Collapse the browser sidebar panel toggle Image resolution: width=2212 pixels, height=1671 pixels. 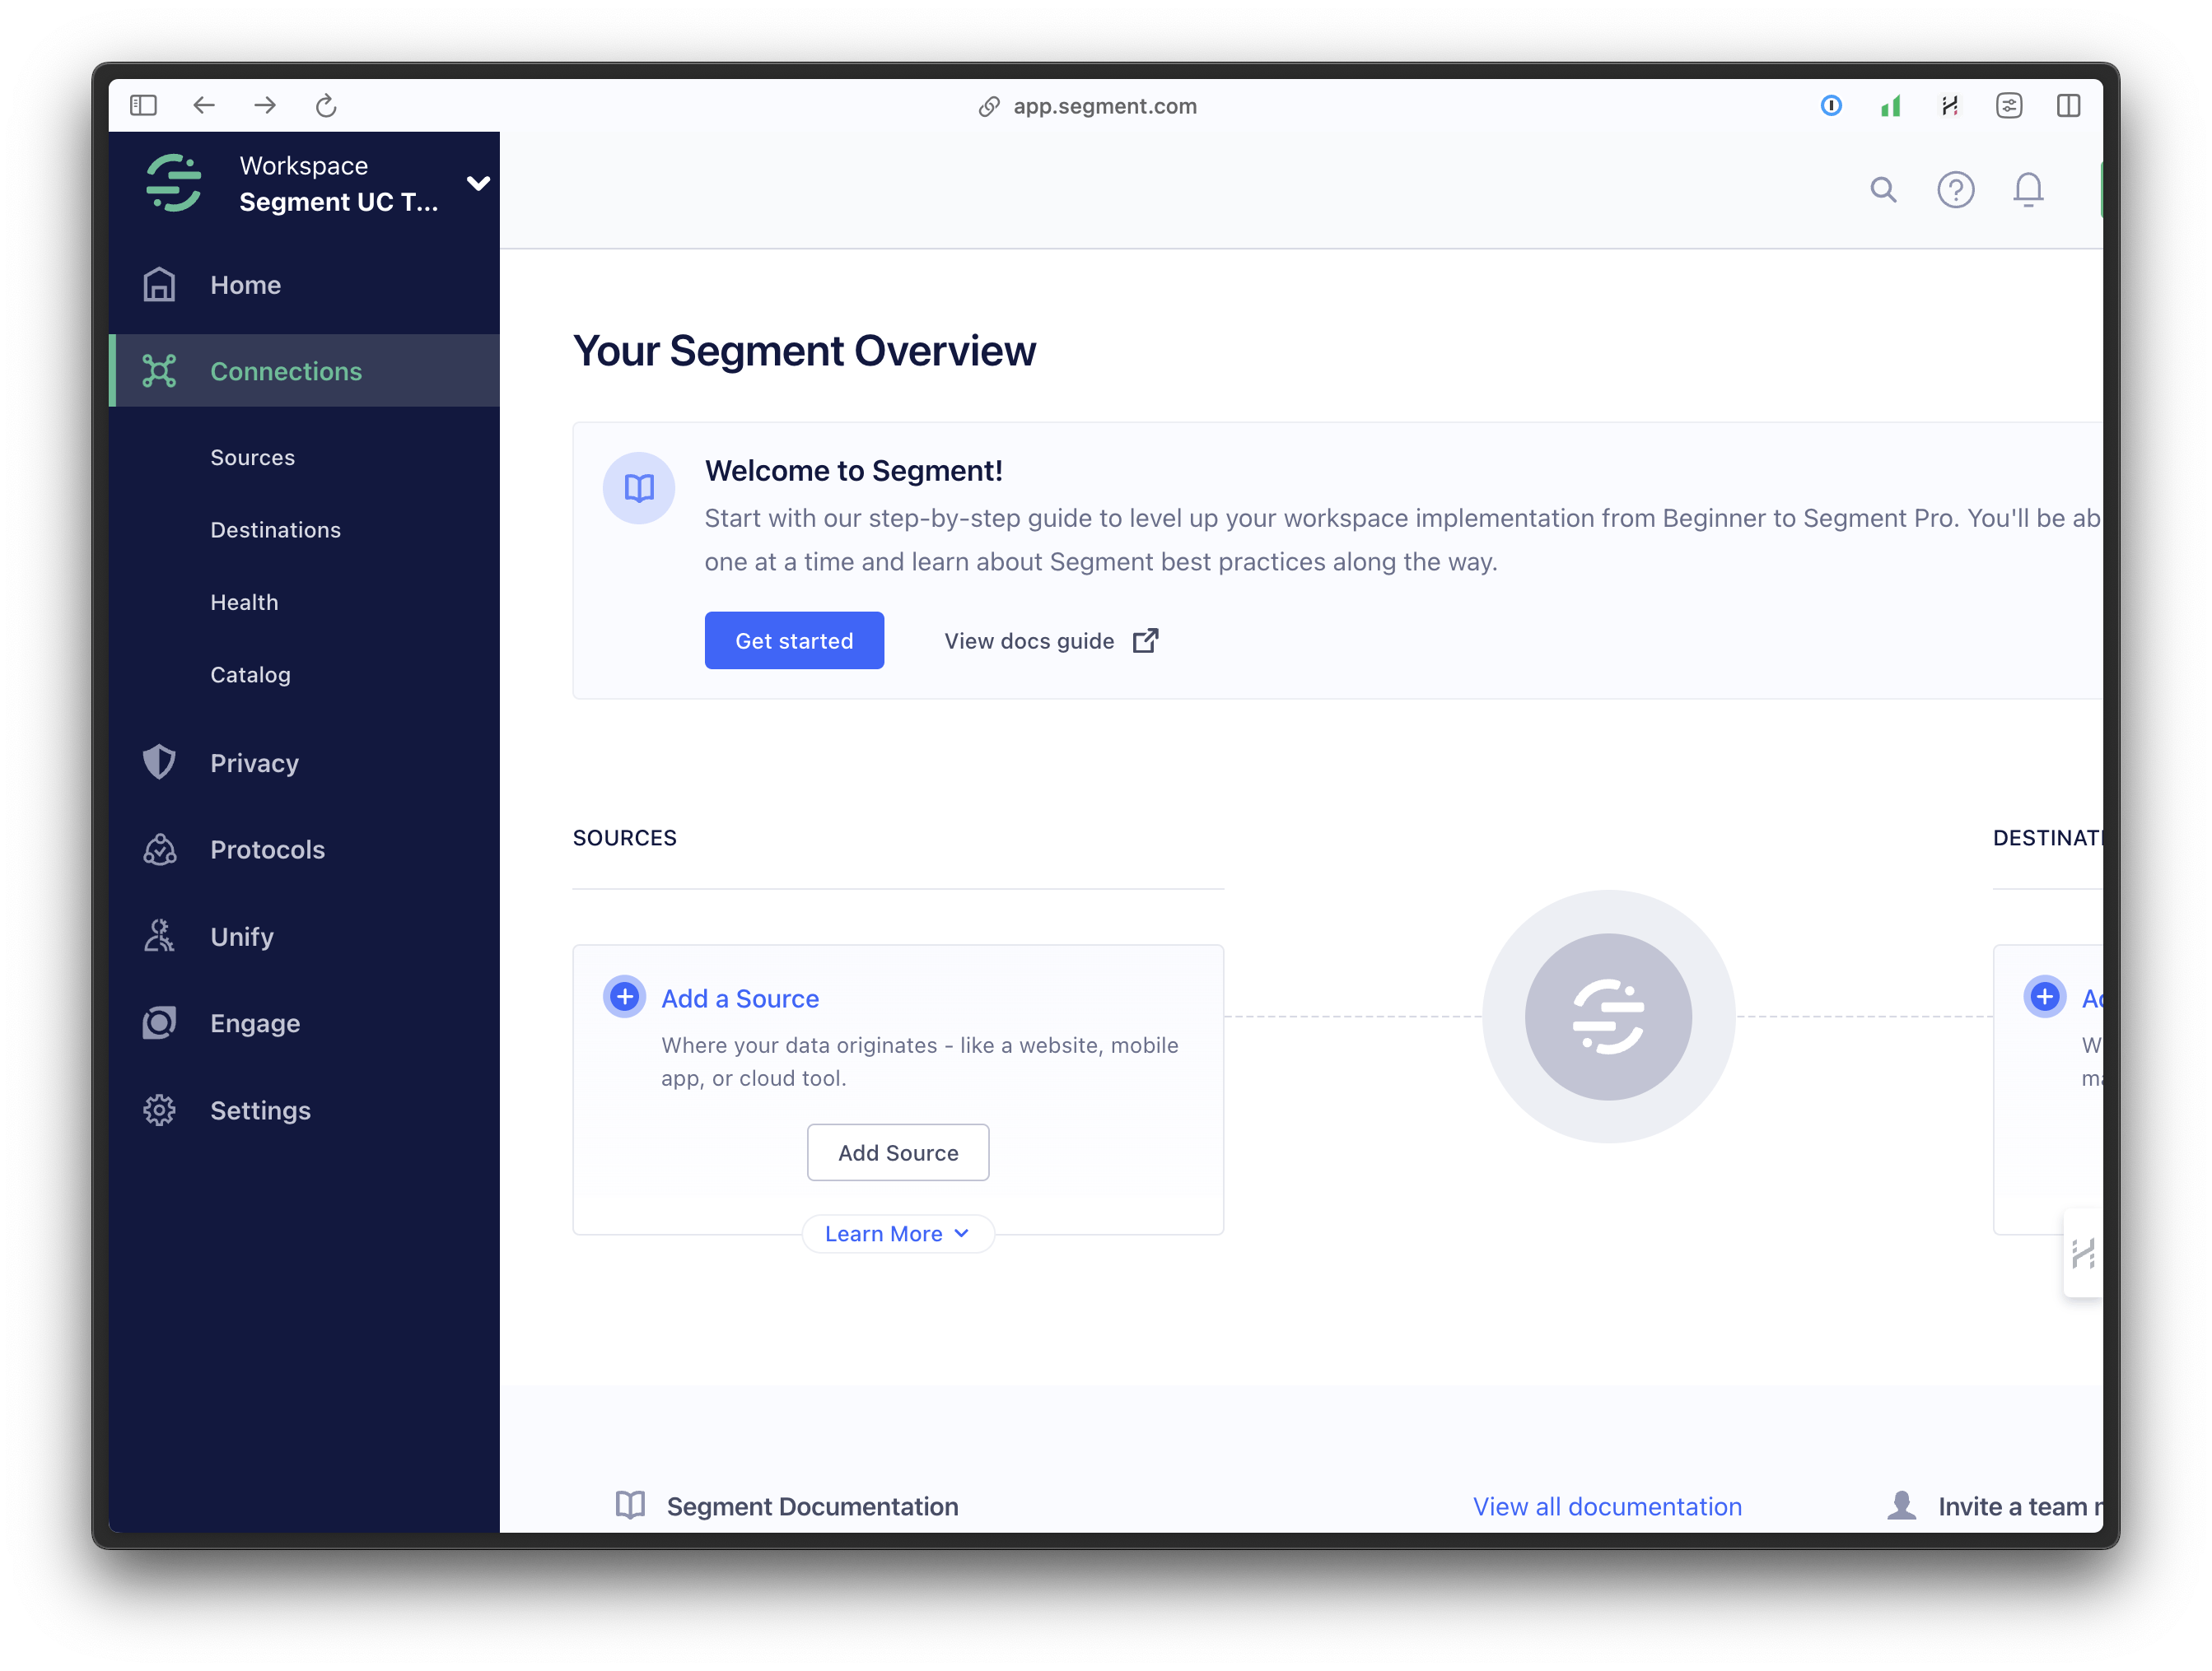[x=144, y=105]
